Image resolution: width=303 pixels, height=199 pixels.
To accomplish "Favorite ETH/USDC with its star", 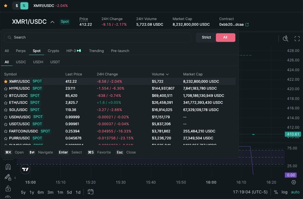I will pos(6,103).
